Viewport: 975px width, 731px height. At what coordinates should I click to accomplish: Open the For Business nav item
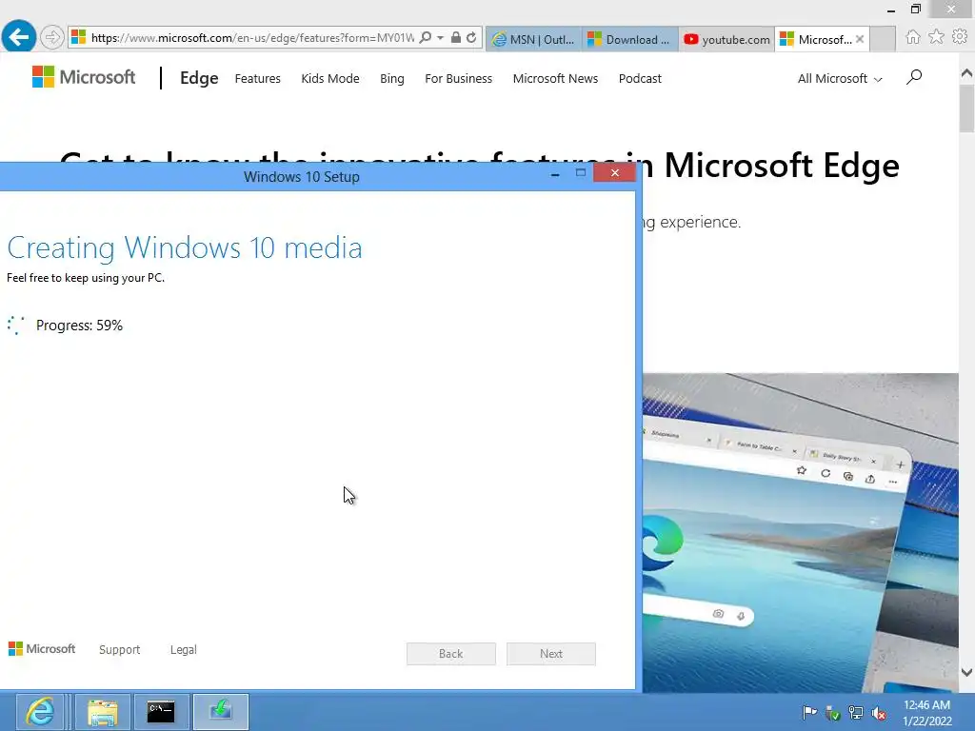tap(458, 79)
